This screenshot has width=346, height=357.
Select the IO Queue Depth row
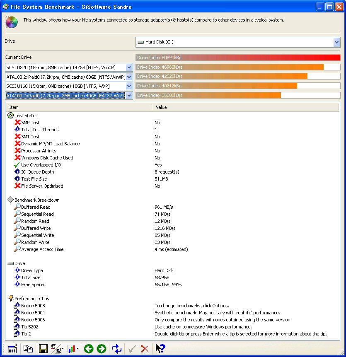tap(172, 172)
